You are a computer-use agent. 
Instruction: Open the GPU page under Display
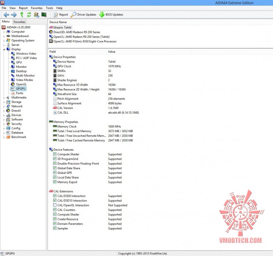(x=19, y=62)
